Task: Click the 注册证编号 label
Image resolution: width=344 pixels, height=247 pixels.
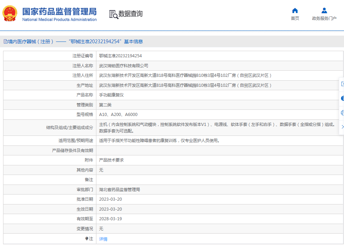Action: point(83,56)
